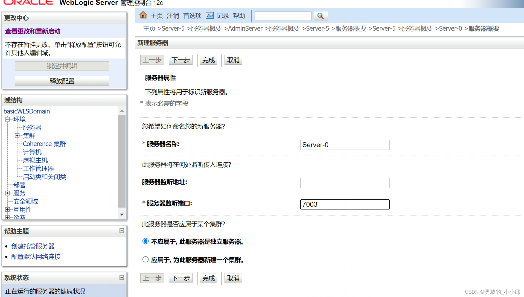524x297 pixels.
Task: Open 虚拟主机 tree item
Action: pos(35,160)
